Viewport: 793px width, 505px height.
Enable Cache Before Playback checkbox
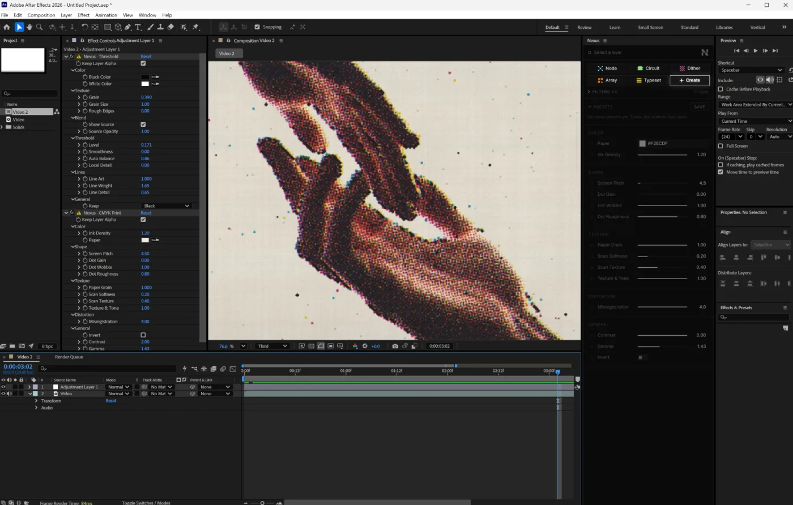(720, 89)
